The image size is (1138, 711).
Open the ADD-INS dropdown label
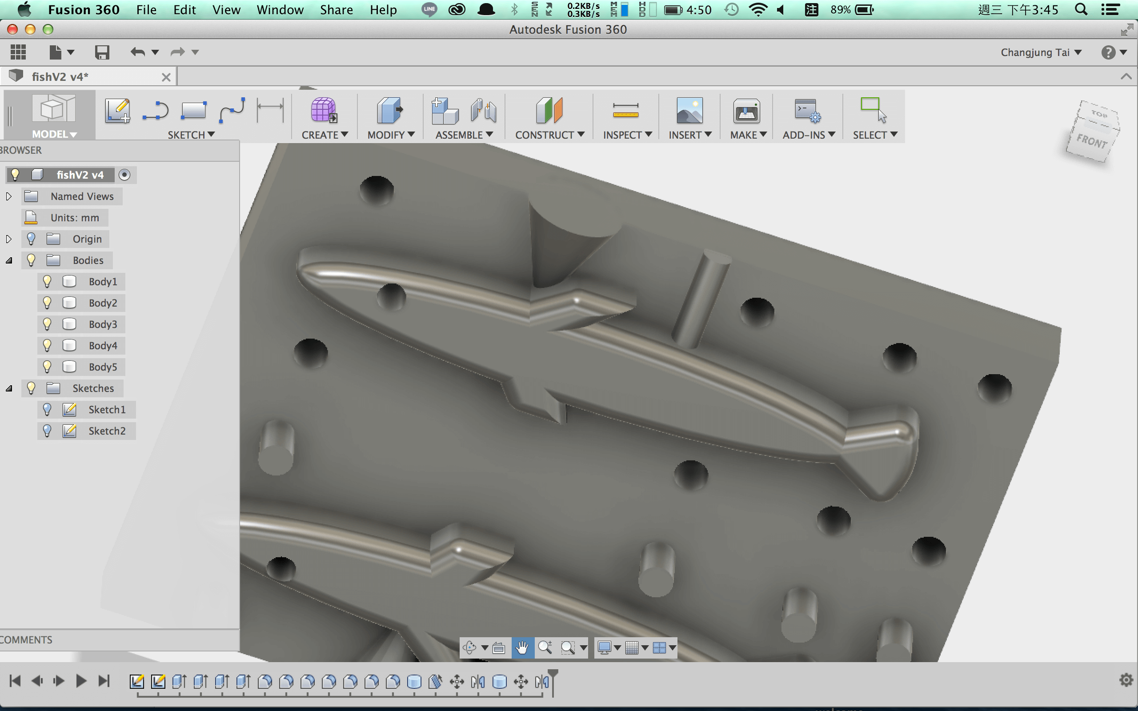point(809,135)
